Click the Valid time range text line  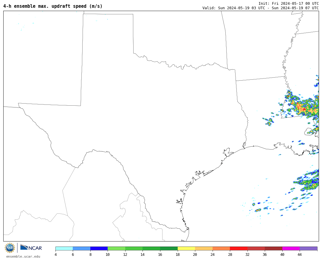260,8
